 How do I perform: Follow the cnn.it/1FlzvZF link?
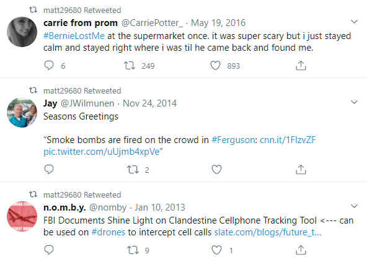288,140
